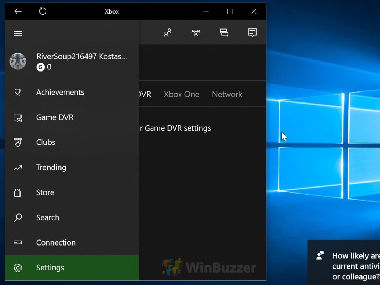Click the Store bag icon
The image size is (380, 285).
pyautogui.click(x=17, y=192)
